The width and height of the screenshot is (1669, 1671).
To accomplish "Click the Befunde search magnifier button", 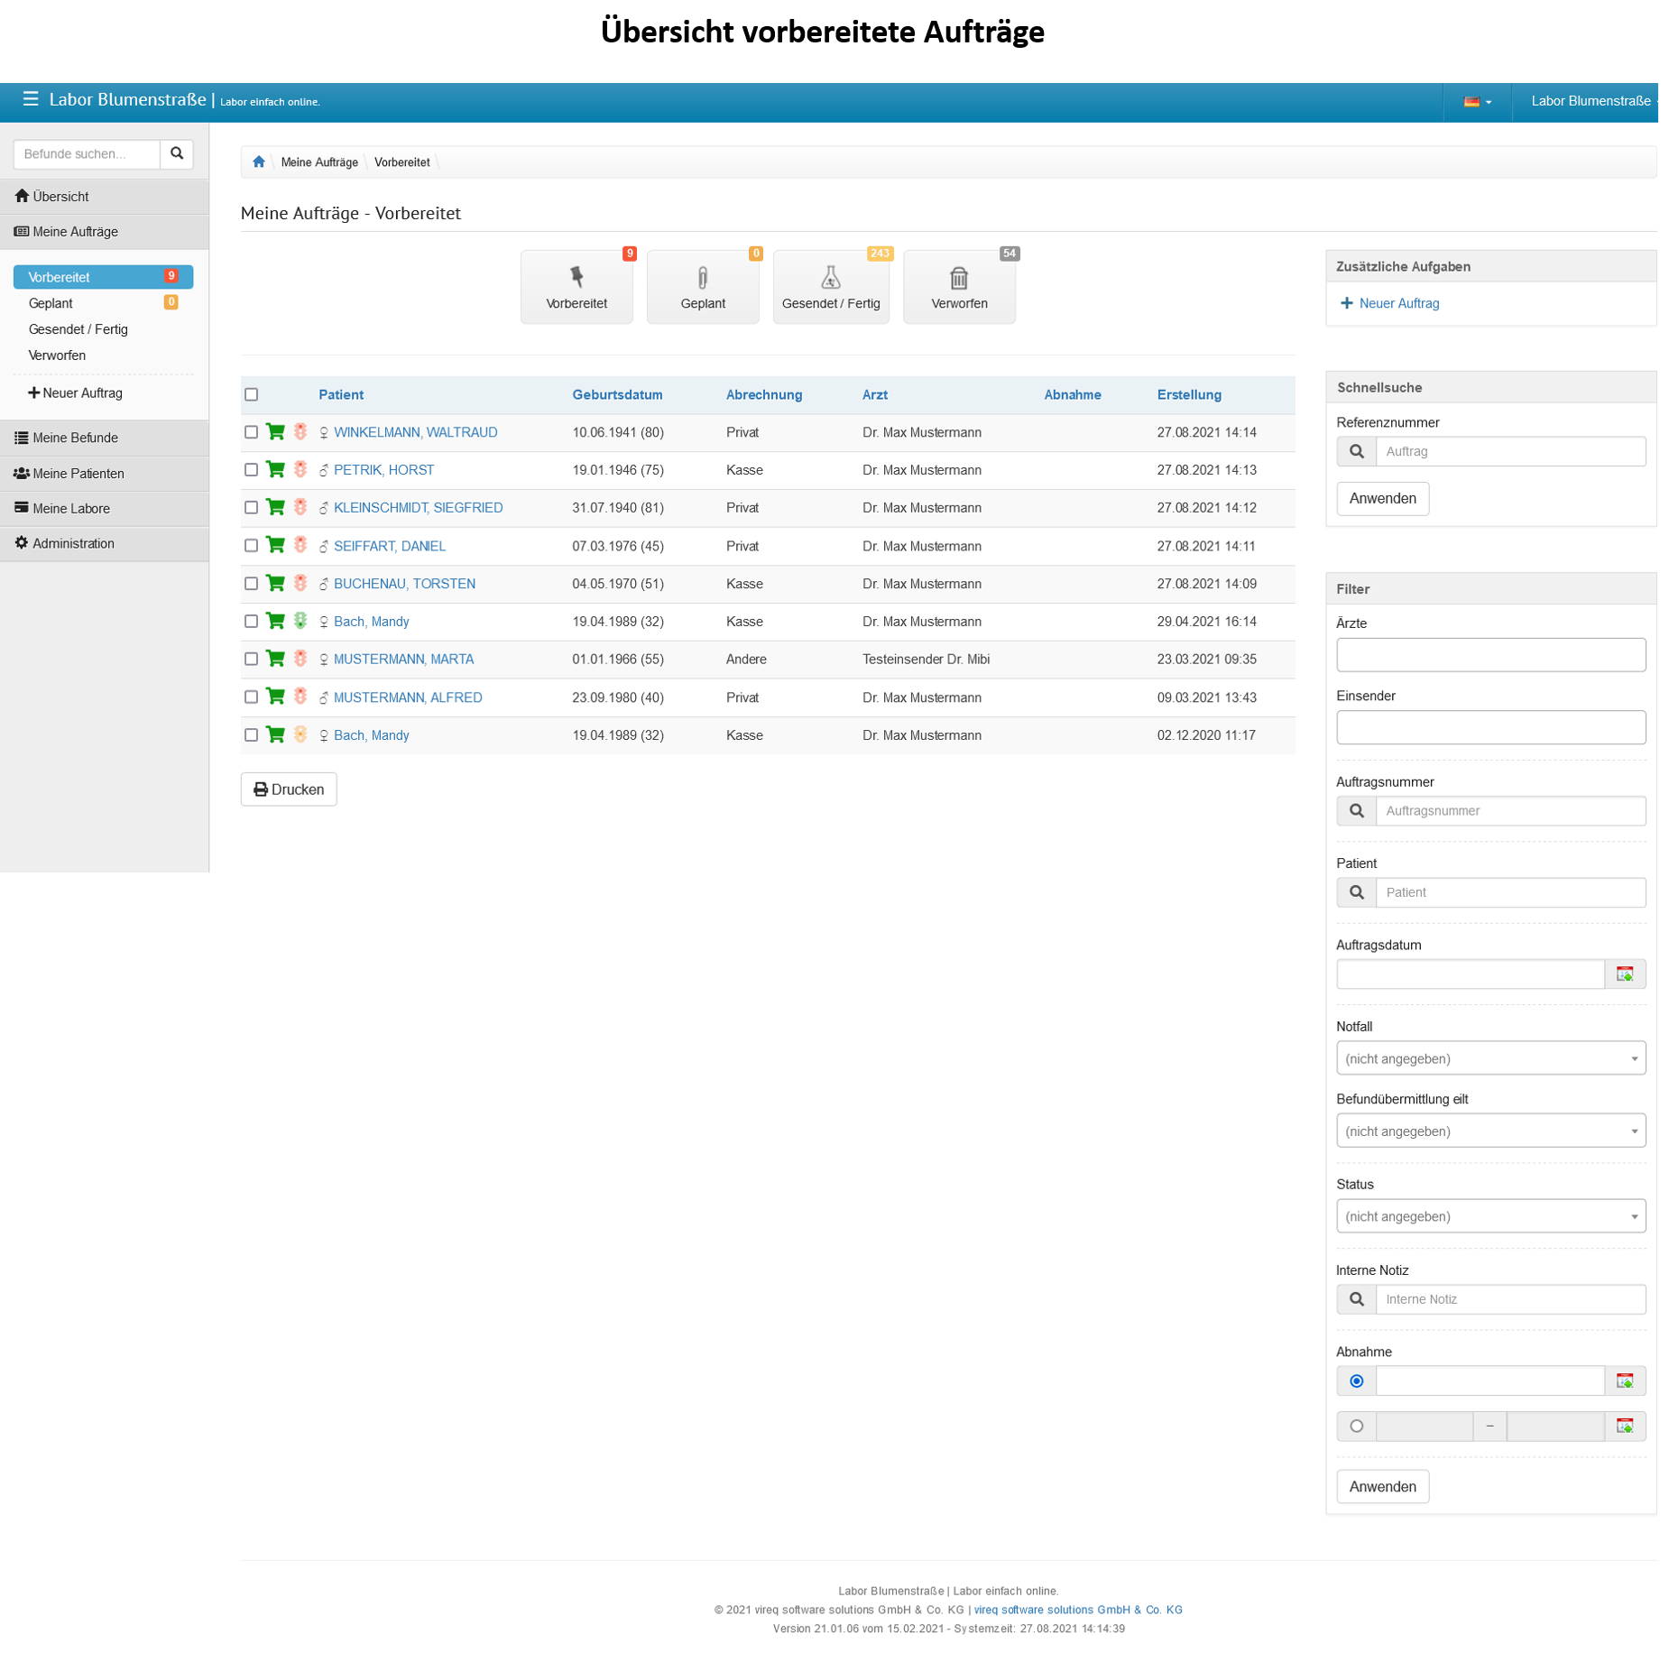I will 177,154.
